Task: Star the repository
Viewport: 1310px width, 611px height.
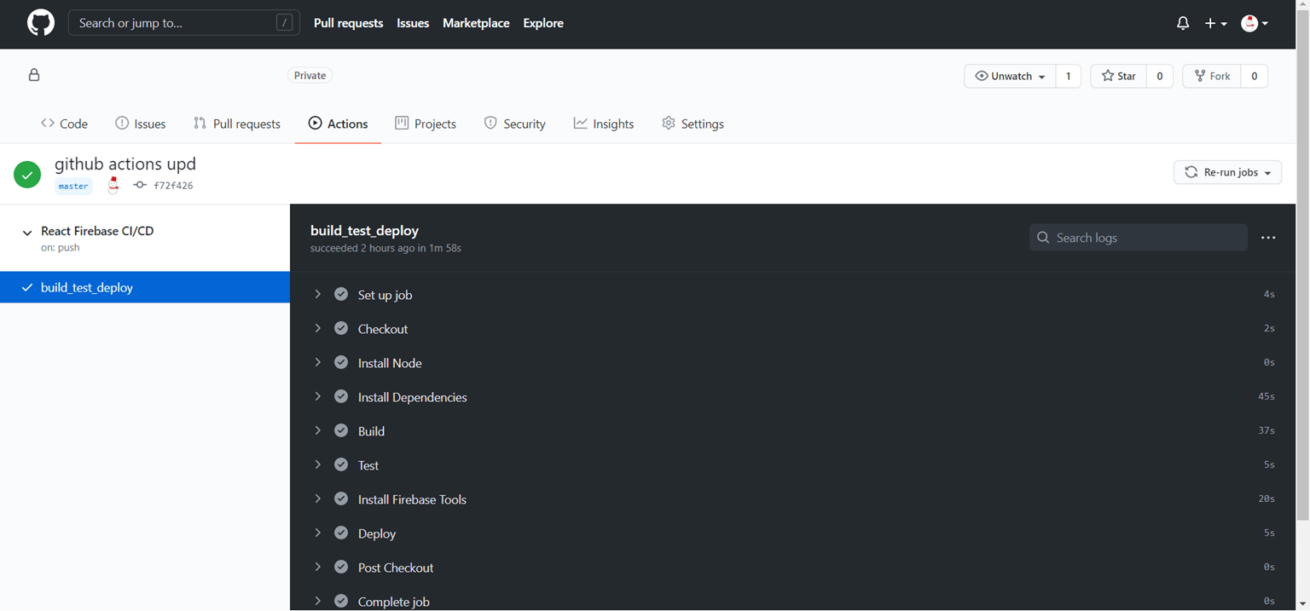Action: (x=1117, y=76)
